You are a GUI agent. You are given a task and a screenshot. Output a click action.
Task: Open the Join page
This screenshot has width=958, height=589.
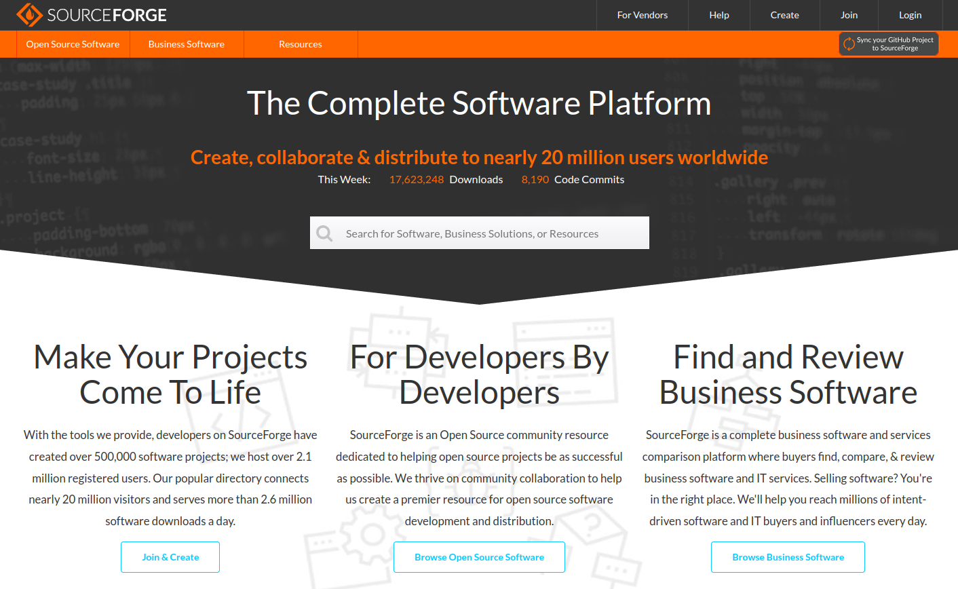point(848,14)
